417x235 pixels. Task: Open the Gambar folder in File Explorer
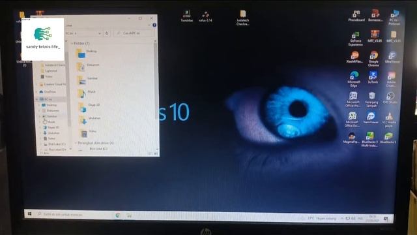pyautogui.click(x=87, y=80)
